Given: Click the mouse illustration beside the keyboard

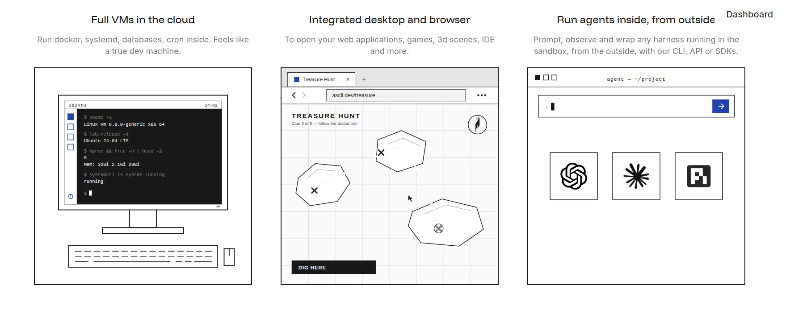Looking at the screenshot, I should point(229,257).
